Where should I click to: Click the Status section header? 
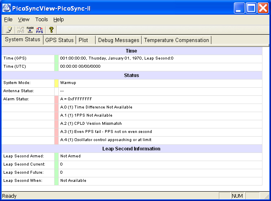click(x=132, y=75)
